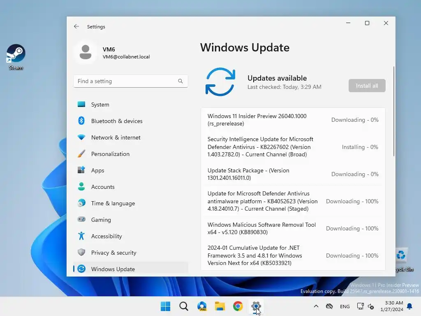The width and height of the screenshot is (421, 316).
Task: Click Installing - 0% status text
Action: coord(360,147)
